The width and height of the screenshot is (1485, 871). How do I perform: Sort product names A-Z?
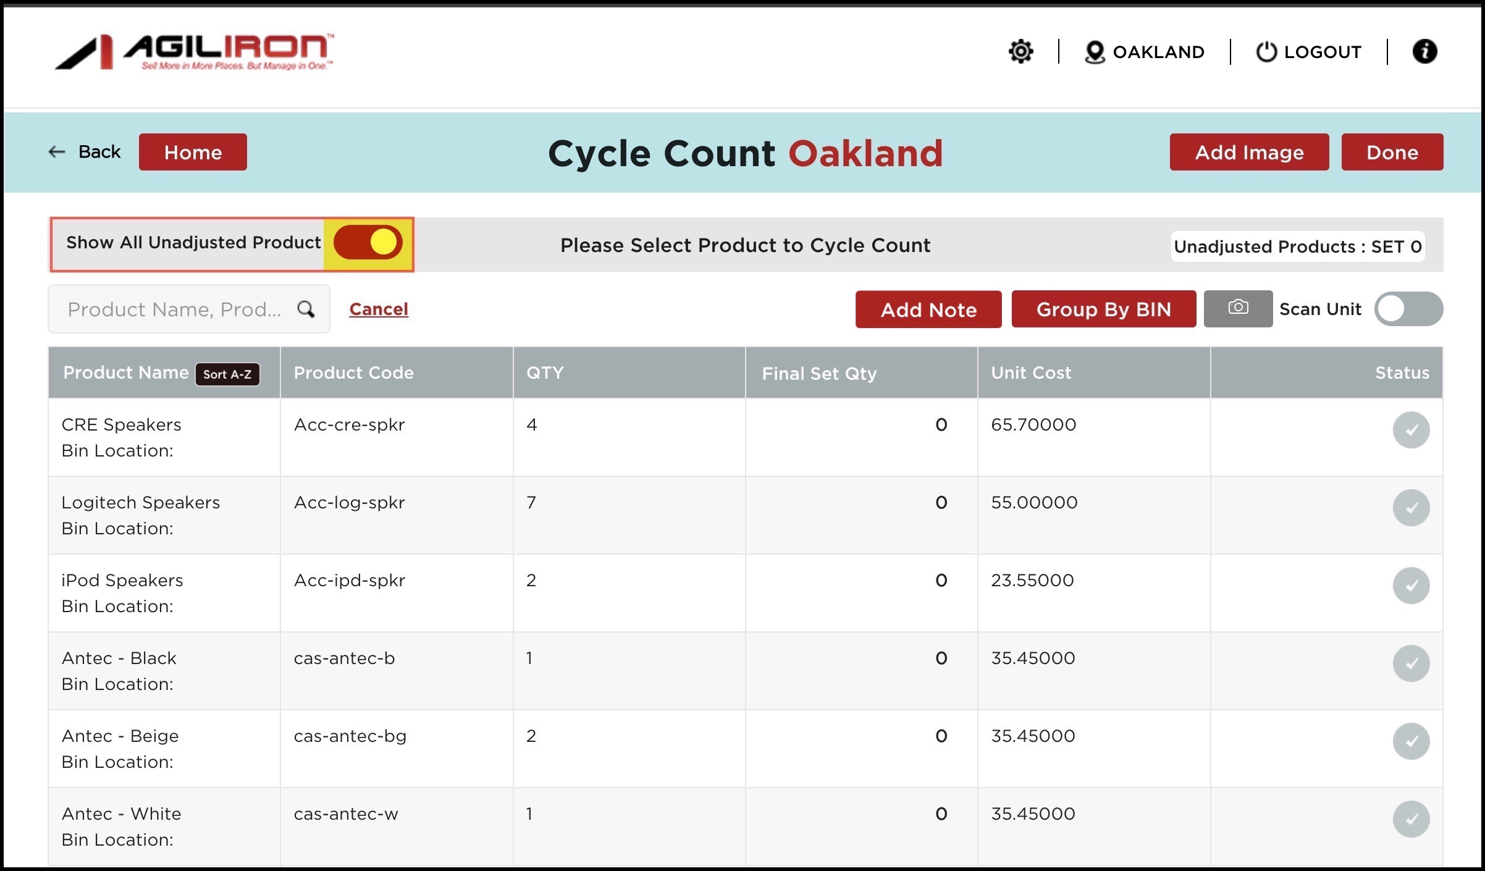(227, 374)
